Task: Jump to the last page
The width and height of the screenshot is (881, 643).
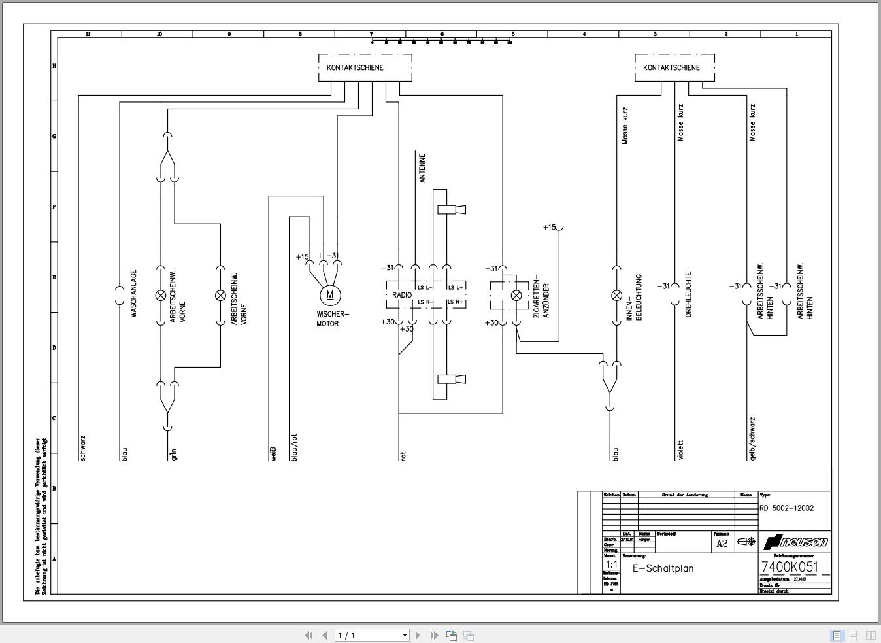Action: (434, 635)
